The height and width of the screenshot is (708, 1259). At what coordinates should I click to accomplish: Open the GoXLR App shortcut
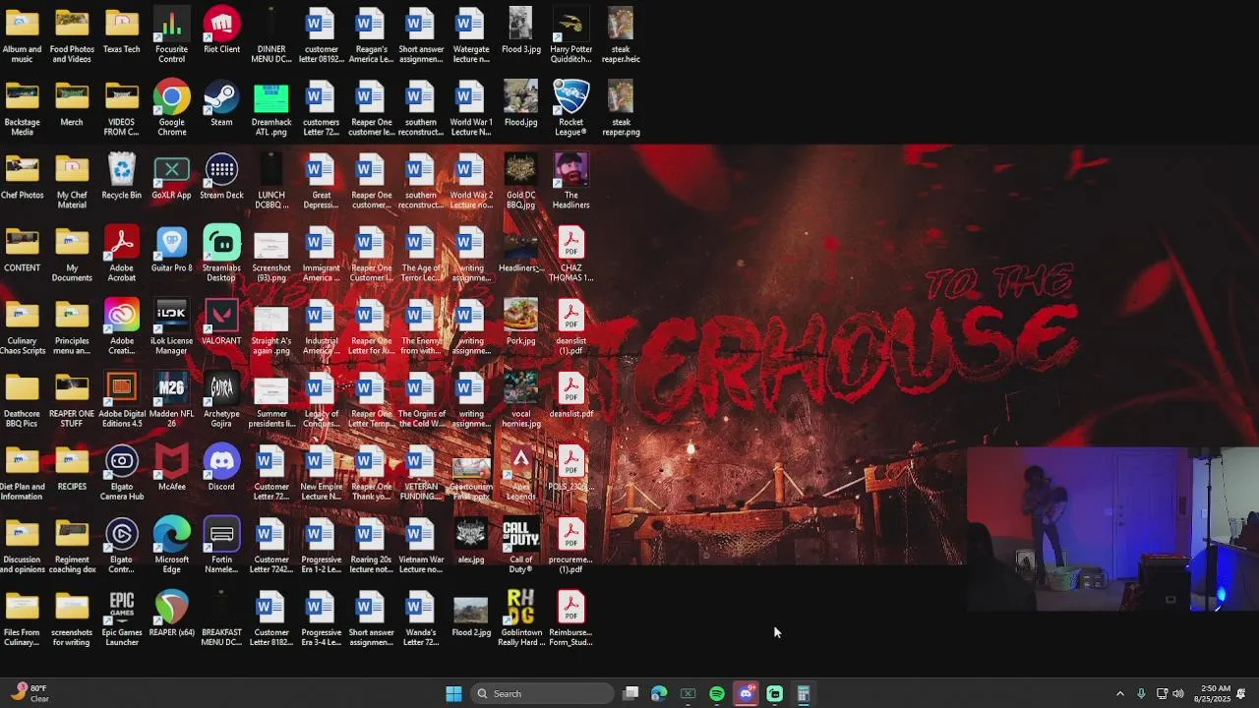coord(171,176)
